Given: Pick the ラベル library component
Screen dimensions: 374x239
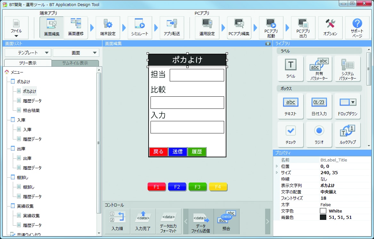Looking at the screenshot, I should pyautogui.click(x=290, y=68).
